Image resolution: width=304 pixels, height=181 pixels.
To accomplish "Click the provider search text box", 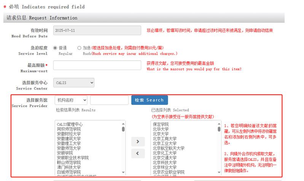I will (x=109, y=100).
